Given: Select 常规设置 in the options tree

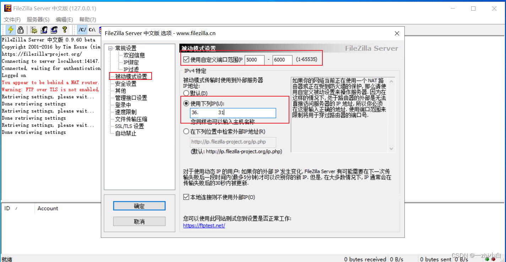Looking at the screenshot, I should pos(126,48).
